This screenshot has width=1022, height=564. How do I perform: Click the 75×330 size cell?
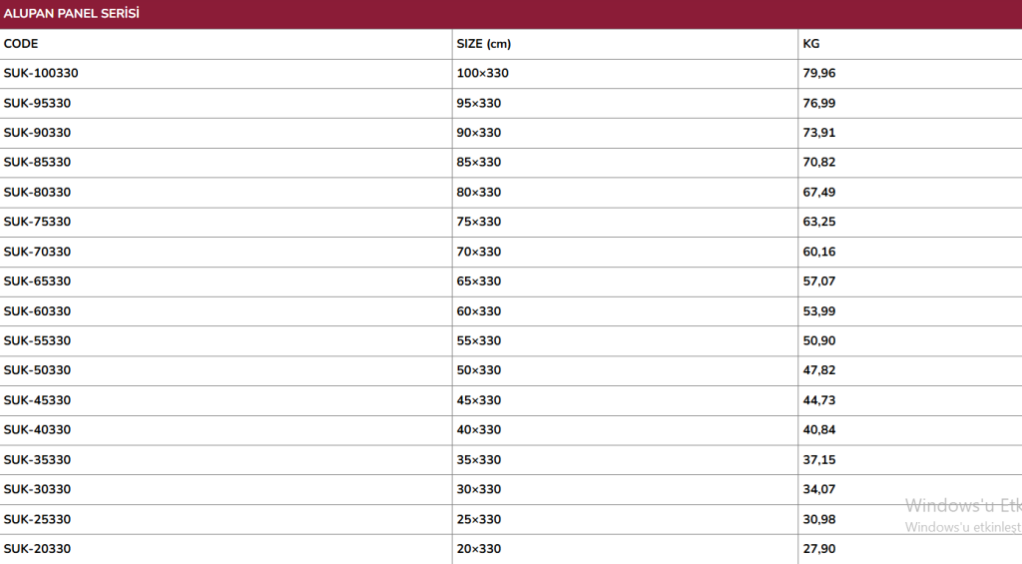[479, 222]
